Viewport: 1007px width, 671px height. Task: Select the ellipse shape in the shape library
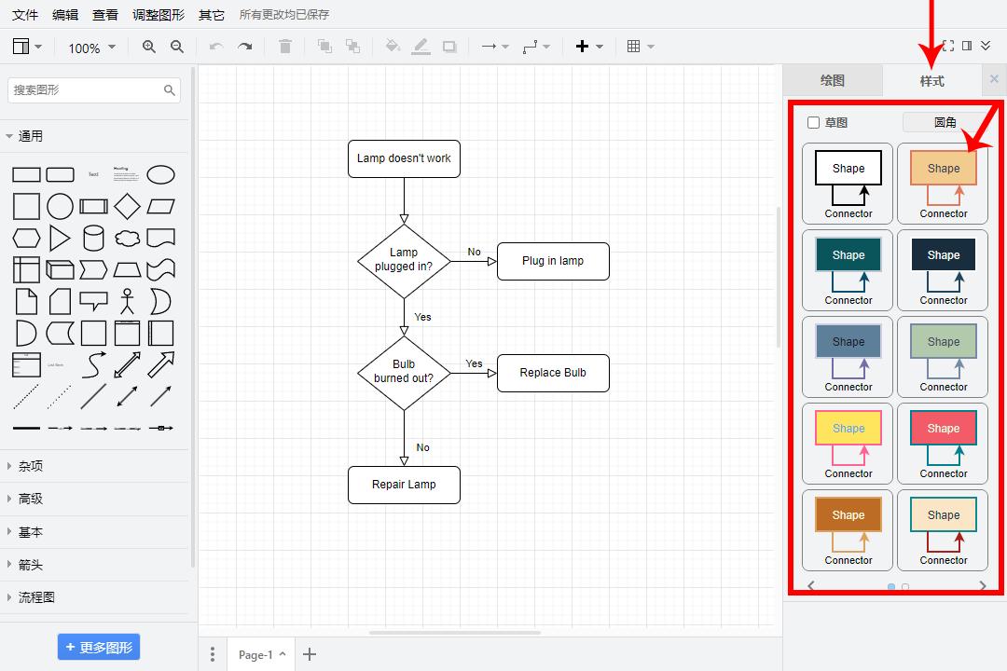click(x=160, y=174)
